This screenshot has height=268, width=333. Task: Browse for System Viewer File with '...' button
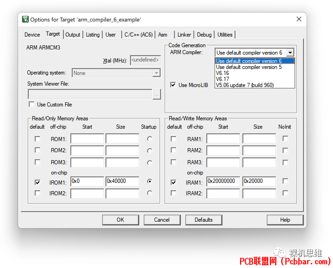[x=156, y=94]
